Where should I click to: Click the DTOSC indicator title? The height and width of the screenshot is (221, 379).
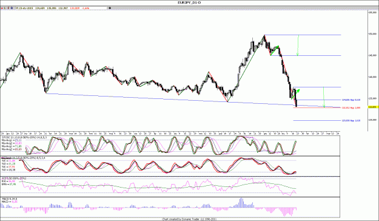pos(24,137)
